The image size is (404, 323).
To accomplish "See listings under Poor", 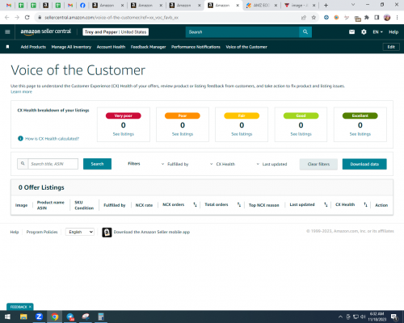I will 183,134.
